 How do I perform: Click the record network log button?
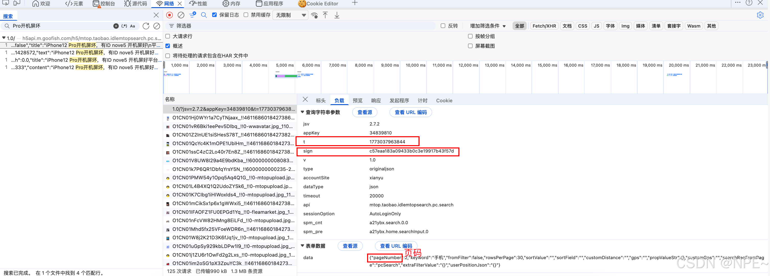pos(169,15)
